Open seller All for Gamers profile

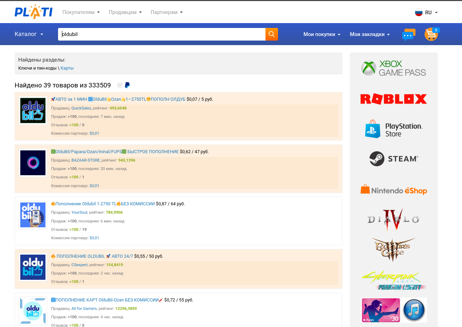(x=84, y=309)
